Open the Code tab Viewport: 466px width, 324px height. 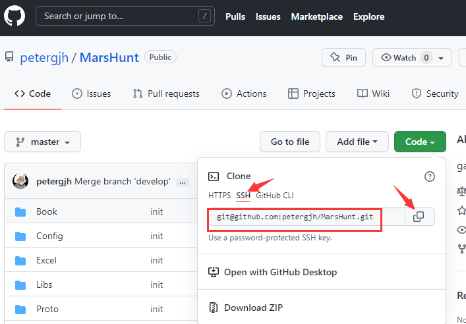[33, 94]
